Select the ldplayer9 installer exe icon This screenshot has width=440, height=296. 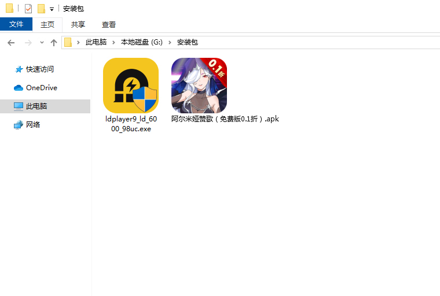coord(130,86)
